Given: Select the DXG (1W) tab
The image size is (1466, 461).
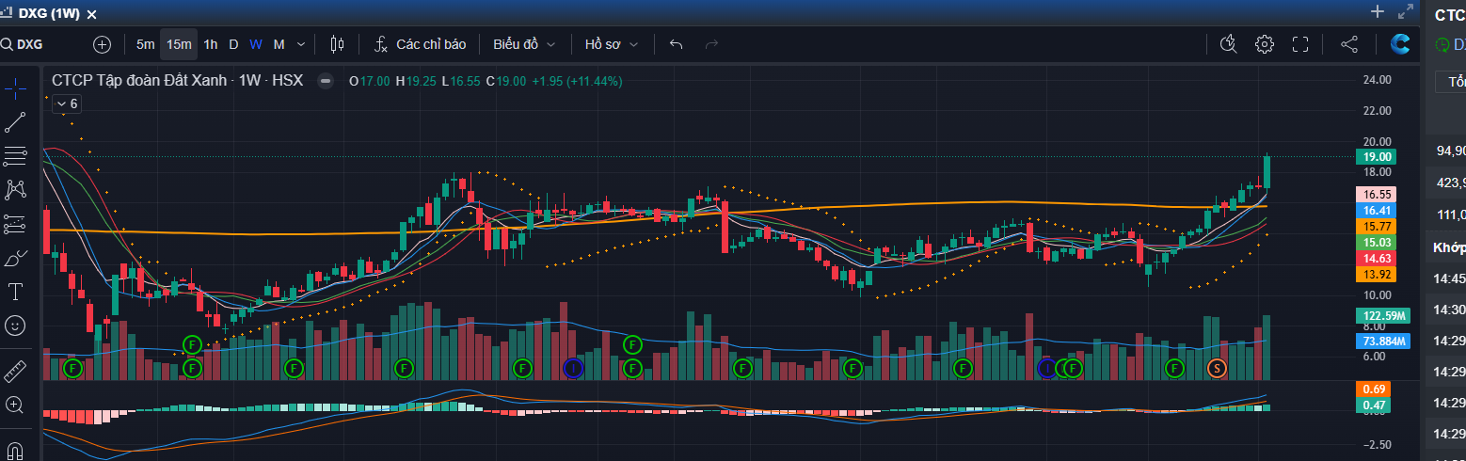Looking at the screenshot, I should coord(50,13).
